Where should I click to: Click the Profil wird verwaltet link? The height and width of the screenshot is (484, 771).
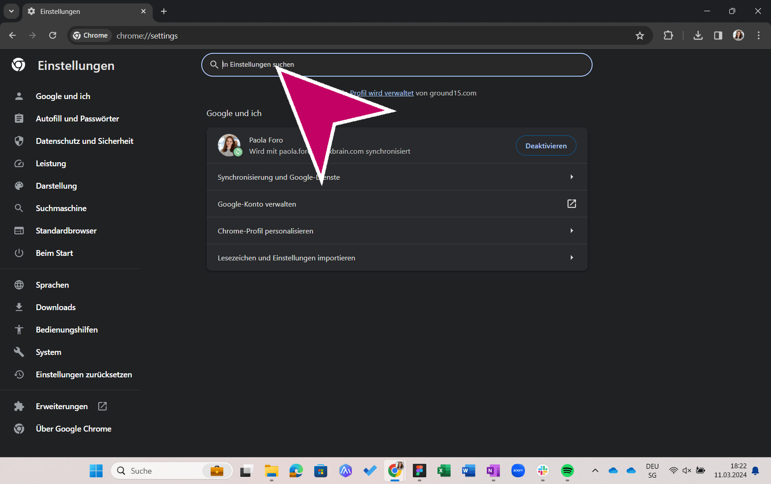pos(381,93)
